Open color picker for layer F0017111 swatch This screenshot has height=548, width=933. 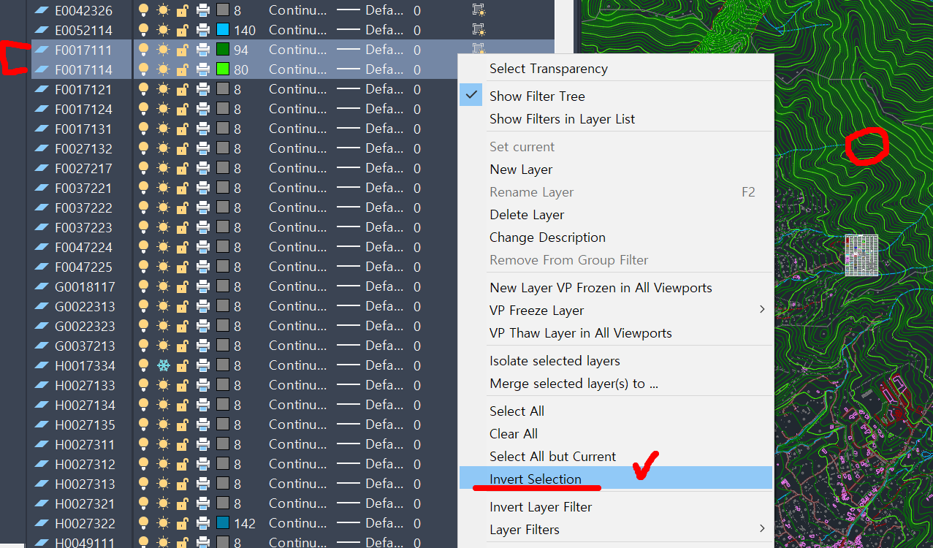224,50
